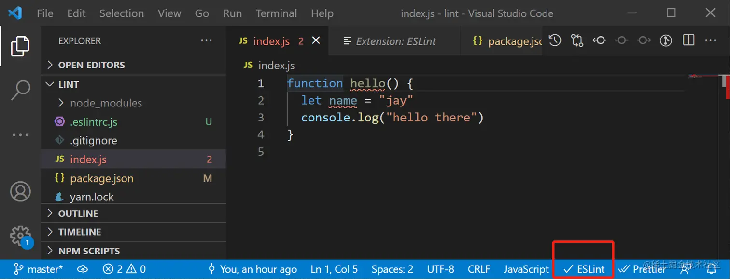
Task: Select index.js in the explorer tree
Action: tap(134, 159)
